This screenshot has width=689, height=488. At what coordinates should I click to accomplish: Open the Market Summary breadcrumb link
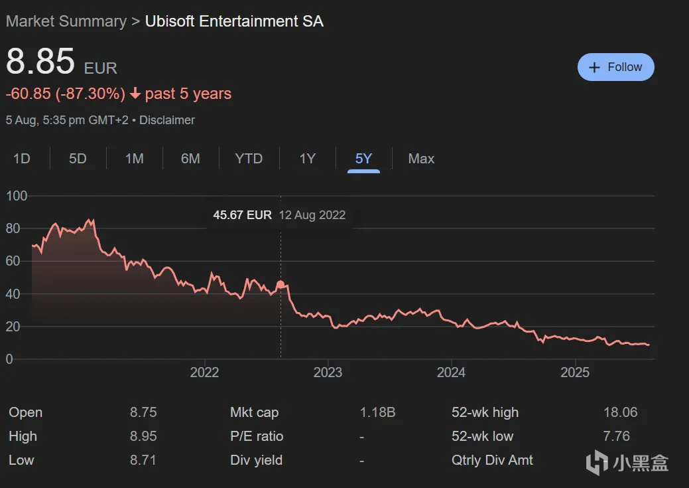pos(66,21)
